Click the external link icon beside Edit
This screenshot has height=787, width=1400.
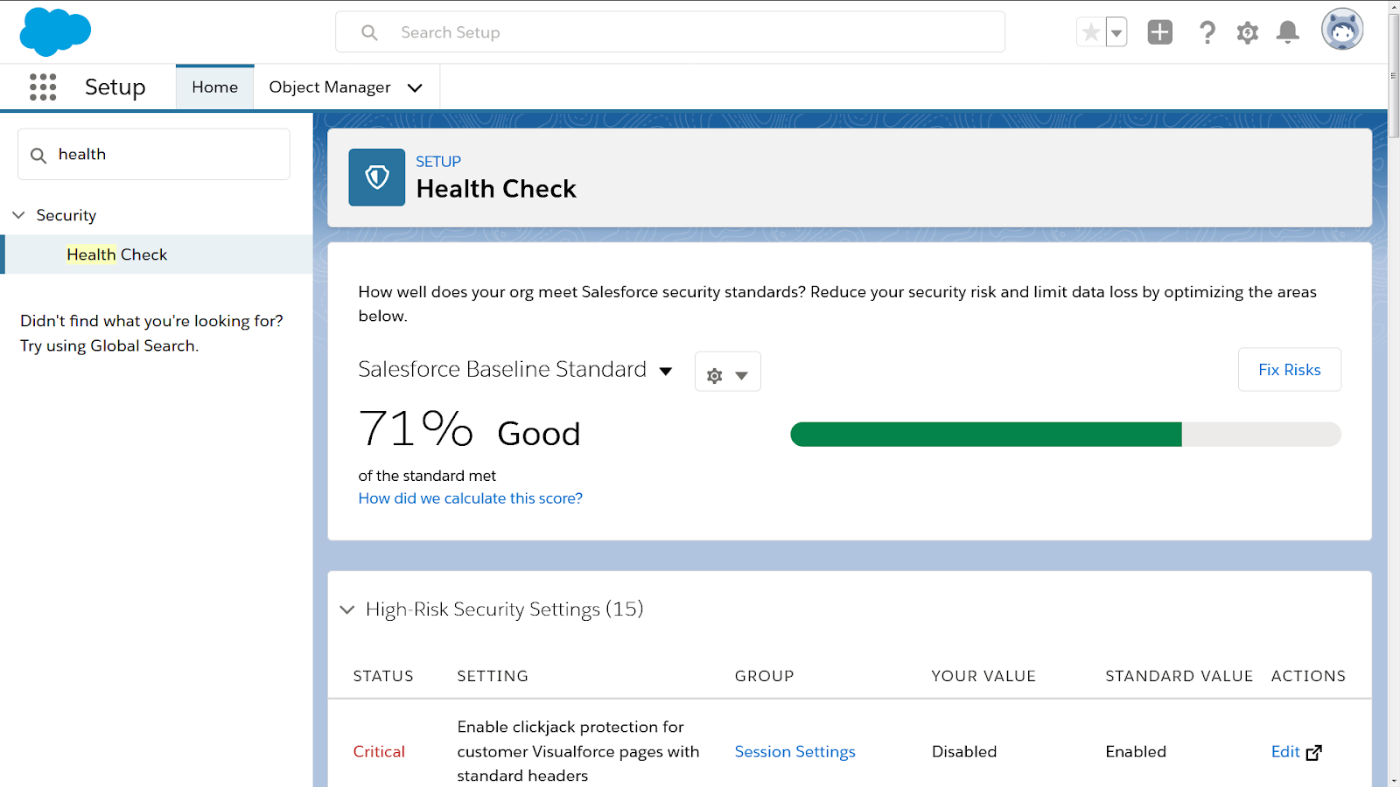tap(1314, 752)
